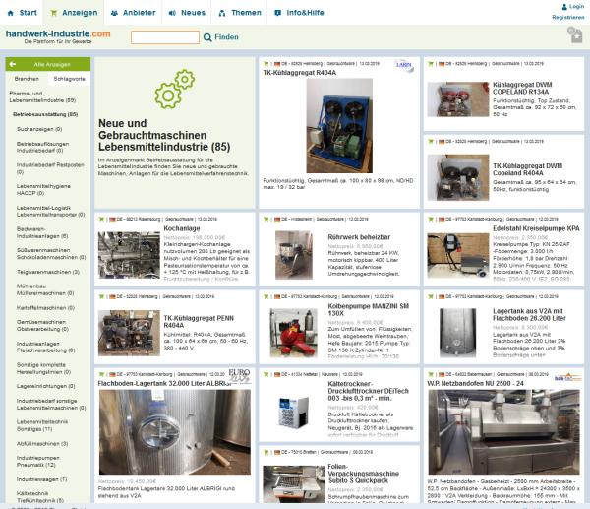Click the Login user icon

(560, 6)
